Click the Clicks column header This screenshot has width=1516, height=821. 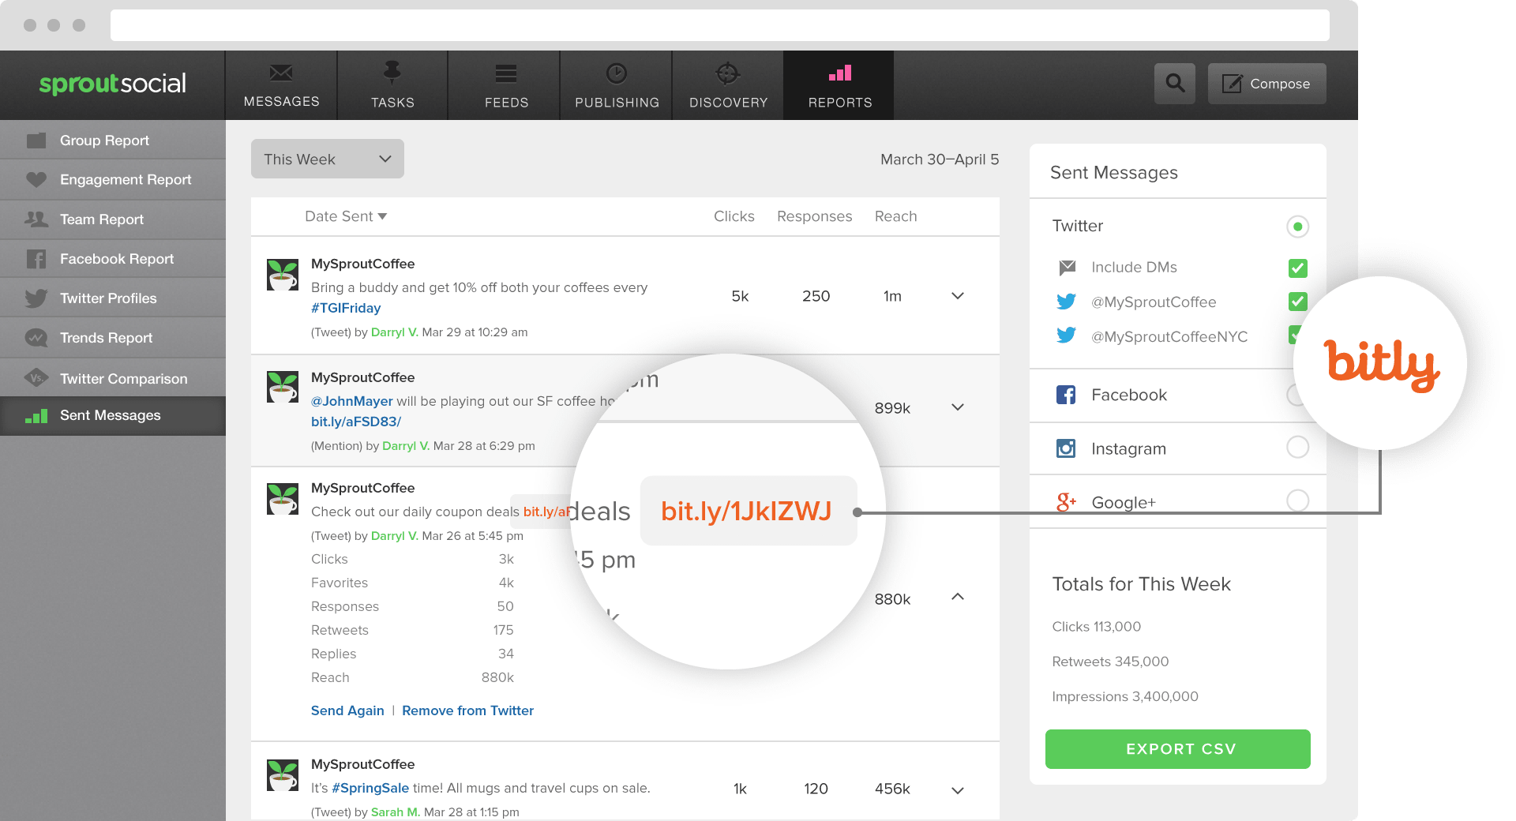click(734, 216)
